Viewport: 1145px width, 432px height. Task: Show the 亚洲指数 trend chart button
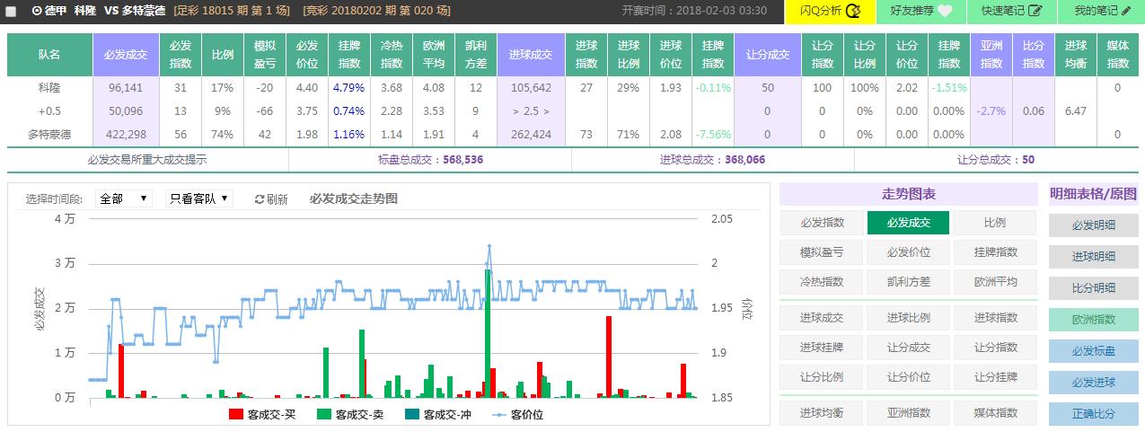(x=908, y=413)
